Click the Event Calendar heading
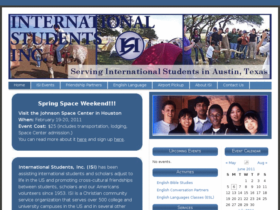The width and height of the screenshot is (280, 210). tap(246, 151)
